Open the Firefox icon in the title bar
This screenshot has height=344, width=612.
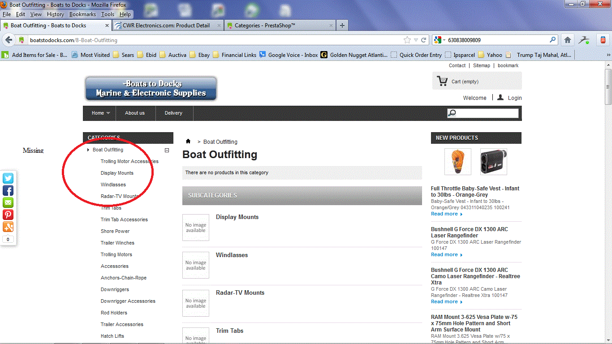tap(4, 5)
